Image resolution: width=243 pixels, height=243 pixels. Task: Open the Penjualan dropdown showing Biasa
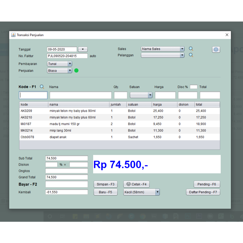[x=70, y=70]
